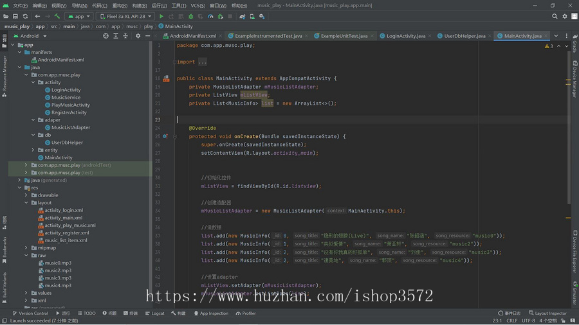Viewport: 579px width, 325px height.
Task: Open the Android project view dropdown
Action: [x=30, y=36]
